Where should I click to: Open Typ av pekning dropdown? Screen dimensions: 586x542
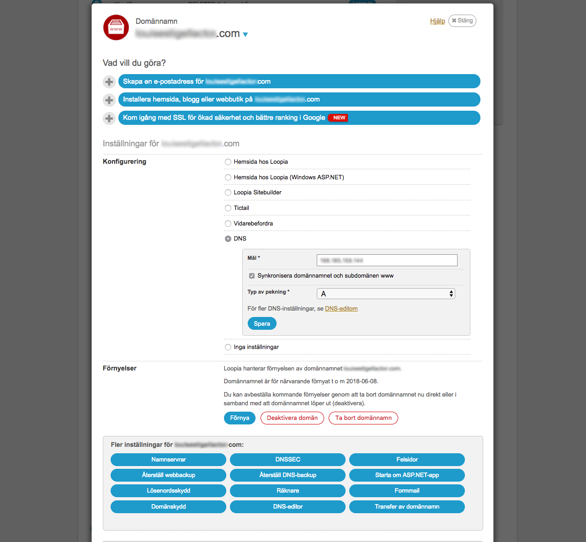click(386, 294)
